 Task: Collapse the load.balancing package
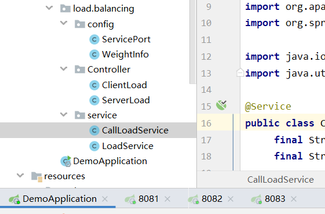[x=49, y=8]
